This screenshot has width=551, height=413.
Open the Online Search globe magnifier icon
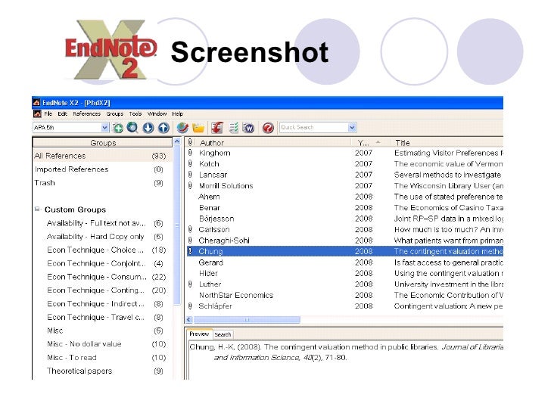[x=132, y=128]
